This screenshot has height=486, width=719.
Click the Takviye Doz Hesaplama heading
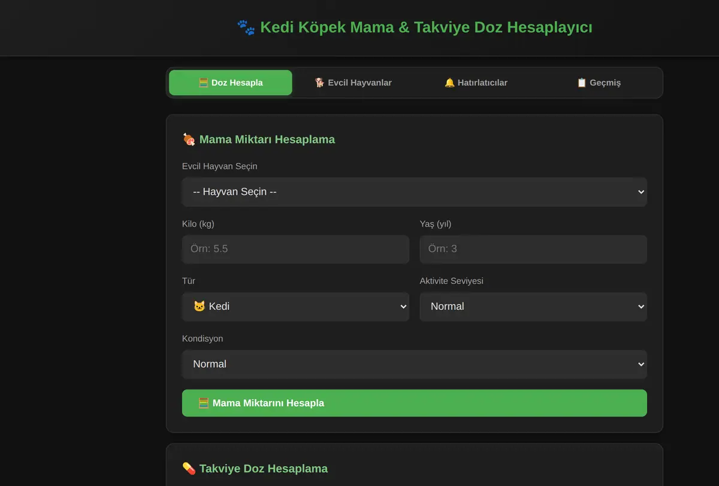point(264,469)
